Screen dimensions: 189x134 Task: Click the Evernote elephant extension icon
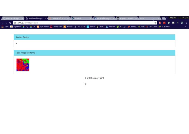tap(178, 23)
